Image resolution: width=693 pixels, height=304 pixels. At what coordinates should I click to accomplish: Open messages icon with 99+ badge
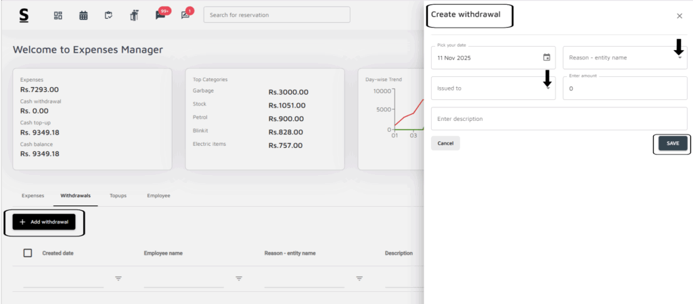[160, 15]
